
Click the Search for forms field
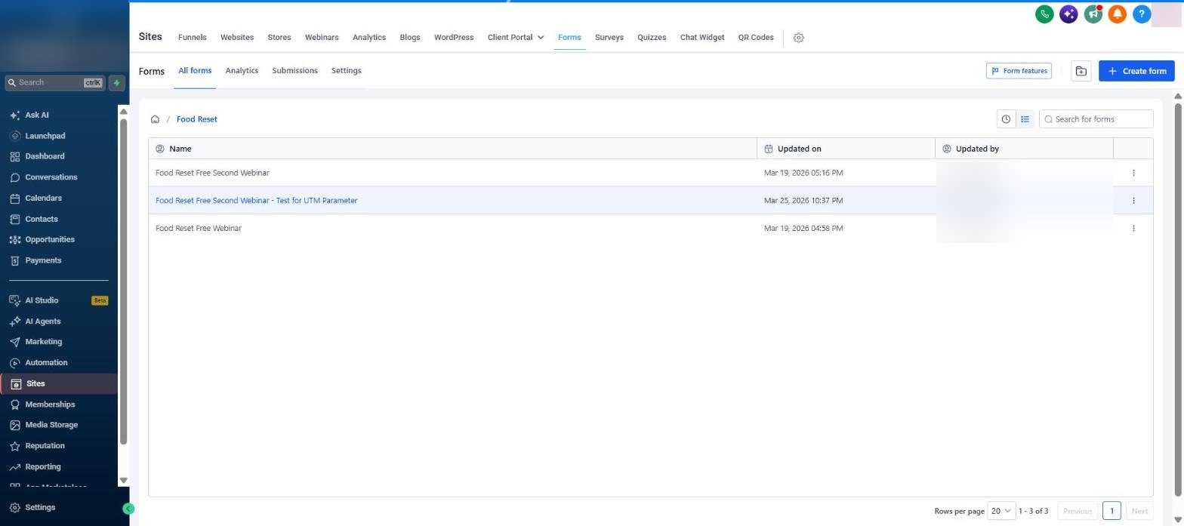pyautogui.click(x=1096, y=119)
